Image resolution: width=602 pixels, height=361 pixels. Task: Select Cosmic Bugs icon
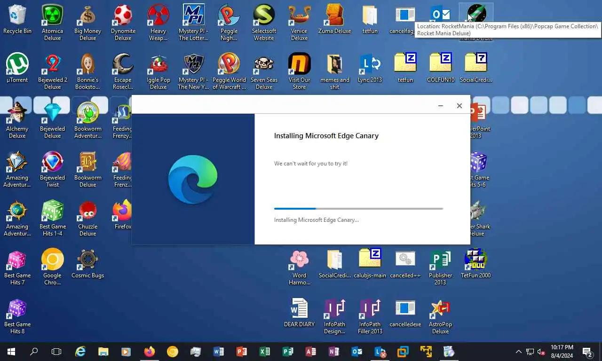pyautogui.click(x=87, y=264)
